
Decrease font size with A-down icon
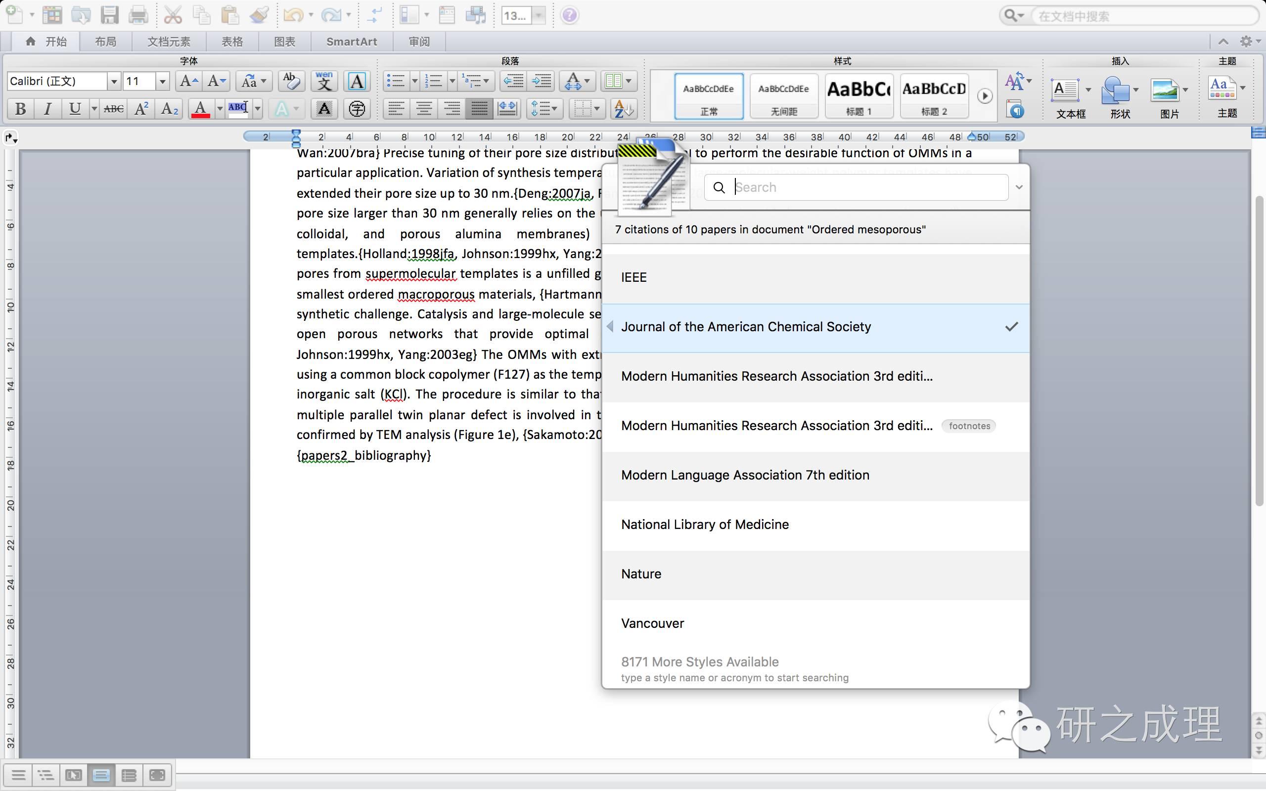click(x=216, y=81)
